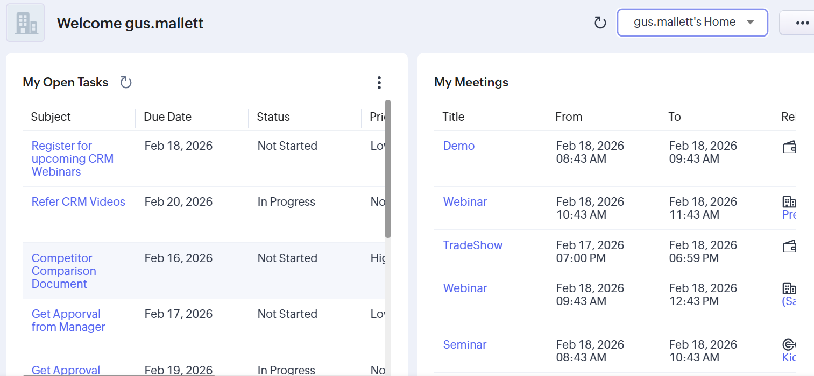
Task: Open the TradeShow meeting record
Action: tap(473, 245)
